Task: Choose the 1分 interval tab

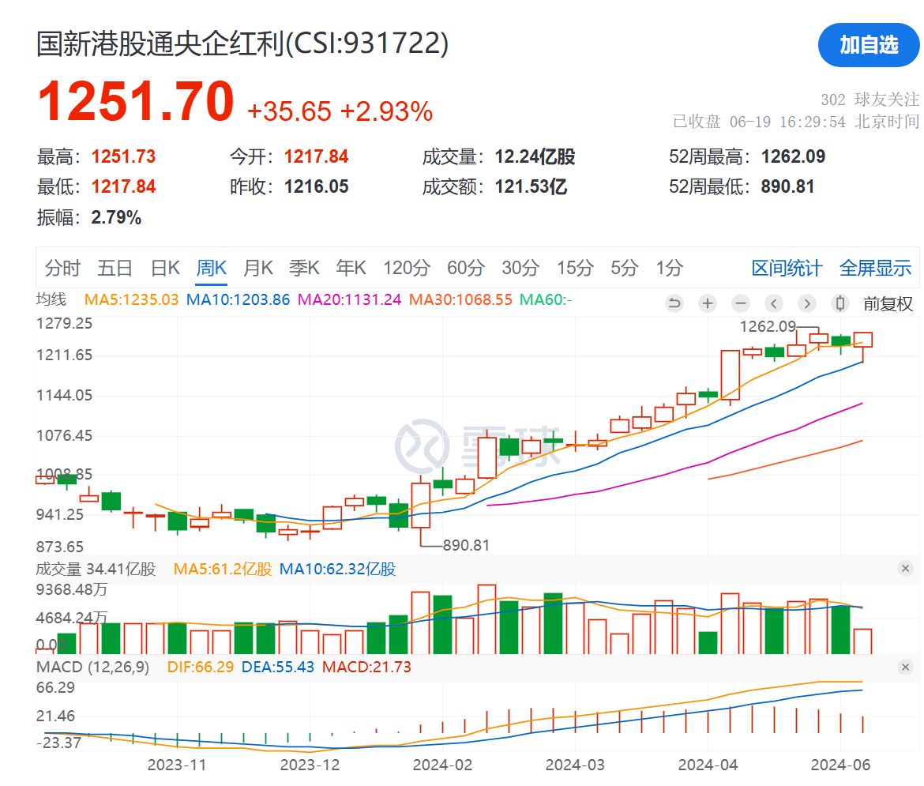Action: point(669,269)
